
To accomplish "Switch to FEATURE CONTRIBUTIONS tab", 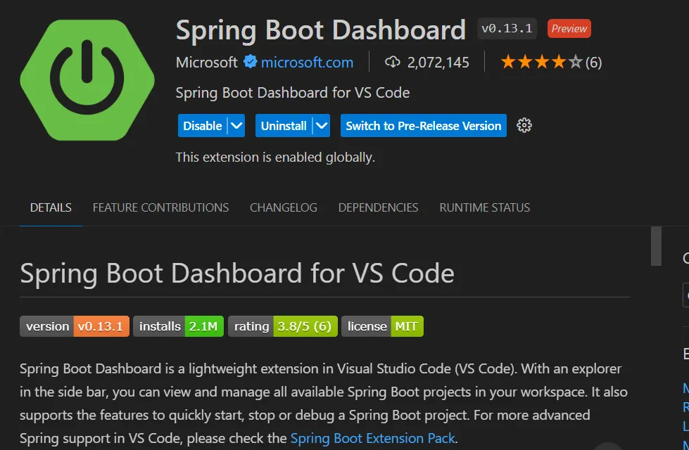I will pyautogui.click(x=161, y=207).
